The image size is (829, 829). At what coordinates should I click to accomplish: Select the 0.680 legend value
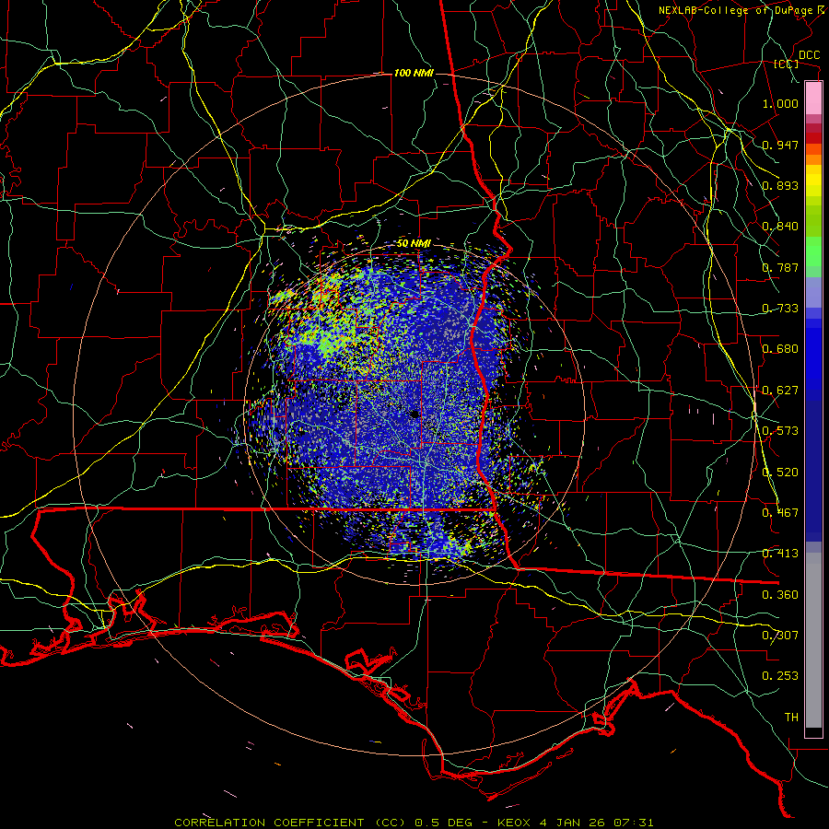[x=780, y=349]
